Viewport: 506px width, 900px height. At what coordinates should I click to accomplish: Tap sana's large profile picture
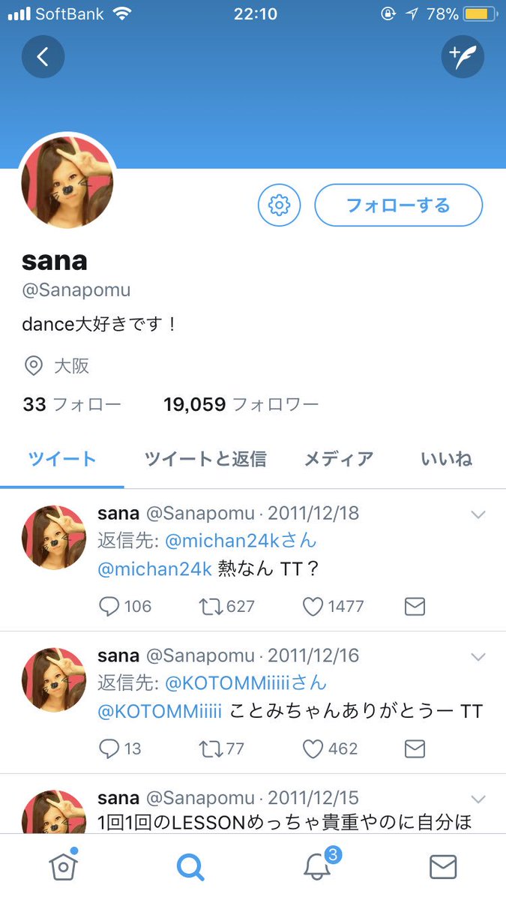click(x=67, y=181)
